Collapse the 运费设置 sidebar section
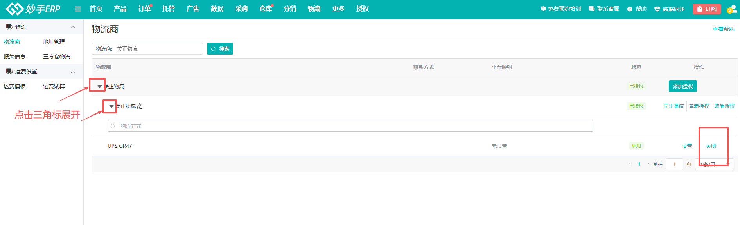The width and height of the screenshot is (740, 225). (x=73, y=71)
